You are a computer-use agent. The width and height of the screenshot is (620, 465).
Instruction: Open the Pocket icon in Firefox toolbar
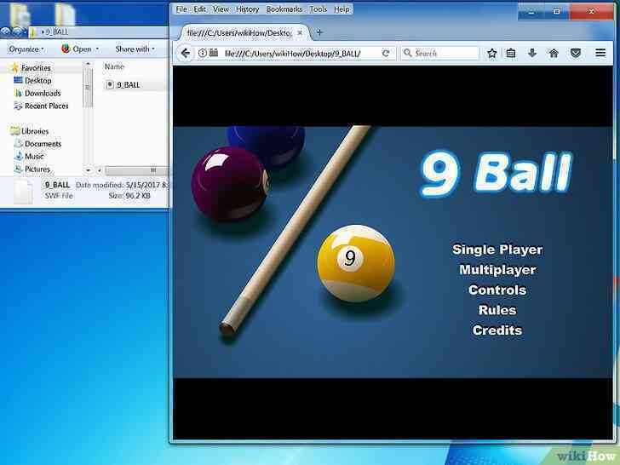click(576, 53)
